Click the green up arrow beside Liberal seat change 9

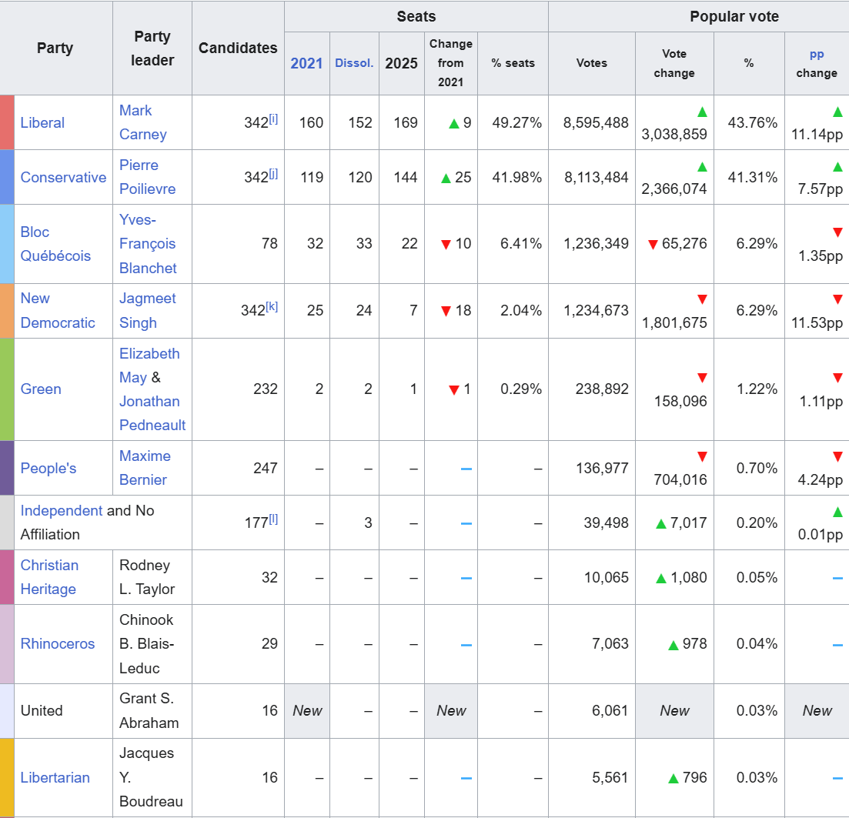454,124
